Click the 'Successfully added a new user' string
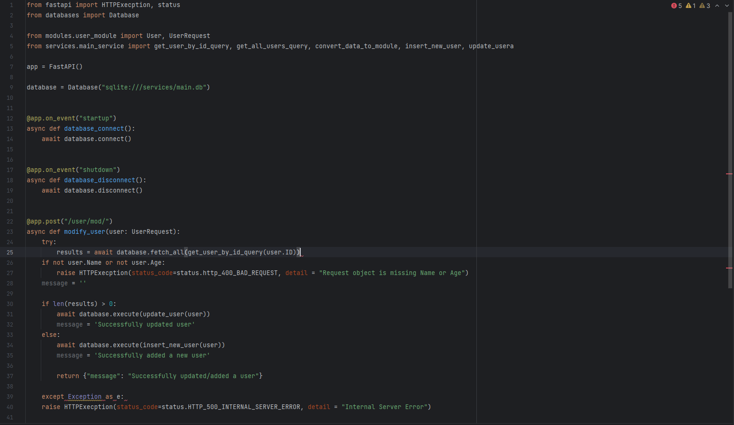 [152, 355]
